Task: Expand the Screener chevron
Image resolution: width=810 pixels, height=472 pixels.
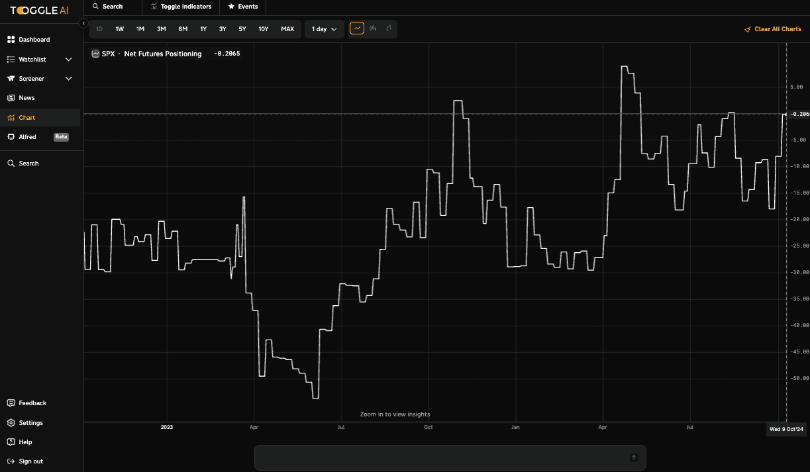Action: [x=69, y=79]
